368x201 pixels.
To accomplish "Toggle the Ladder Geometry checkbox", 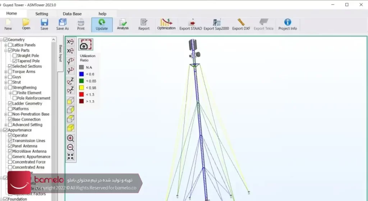I will tap(10, 104).
